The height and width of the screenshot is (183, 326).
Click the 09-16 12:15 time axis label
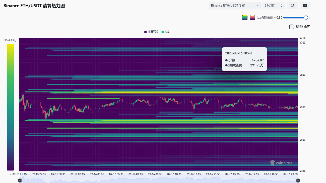[x=194, y=174]
